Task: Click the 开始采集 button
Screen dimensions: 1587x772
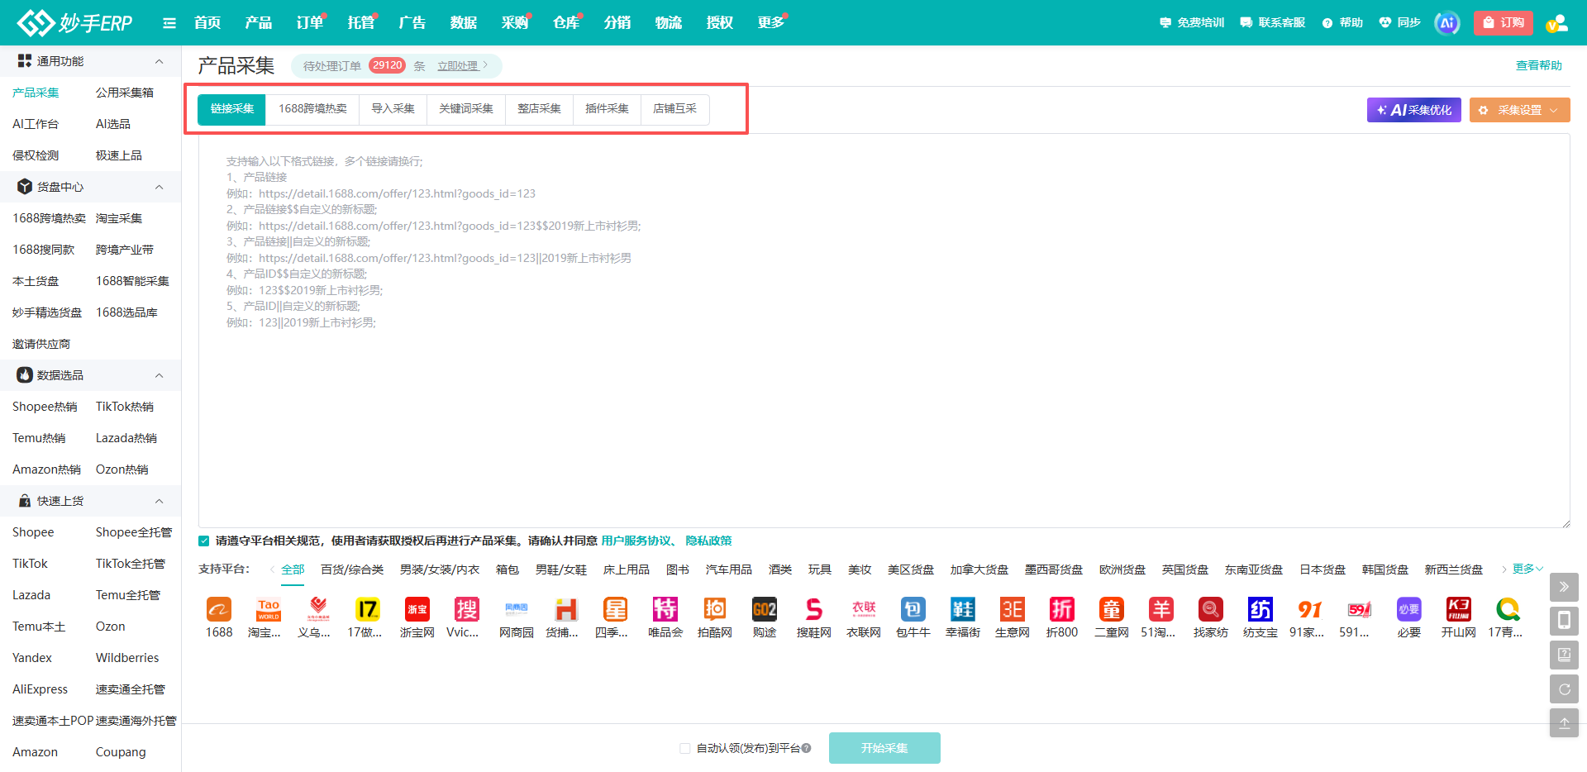Action: [x=884, y=748]
